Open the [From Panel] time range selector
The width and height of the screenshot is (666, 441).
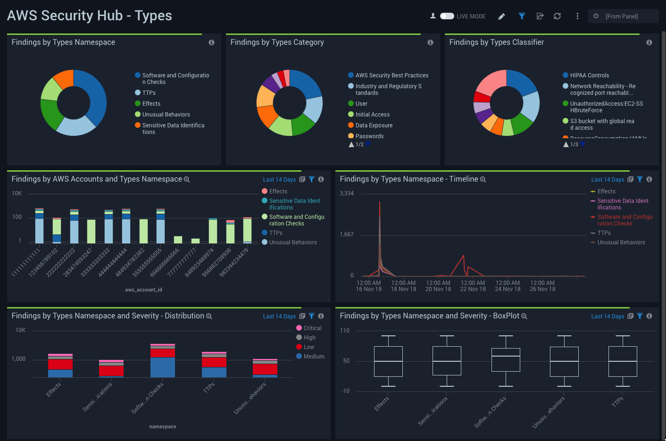[623, 16]
